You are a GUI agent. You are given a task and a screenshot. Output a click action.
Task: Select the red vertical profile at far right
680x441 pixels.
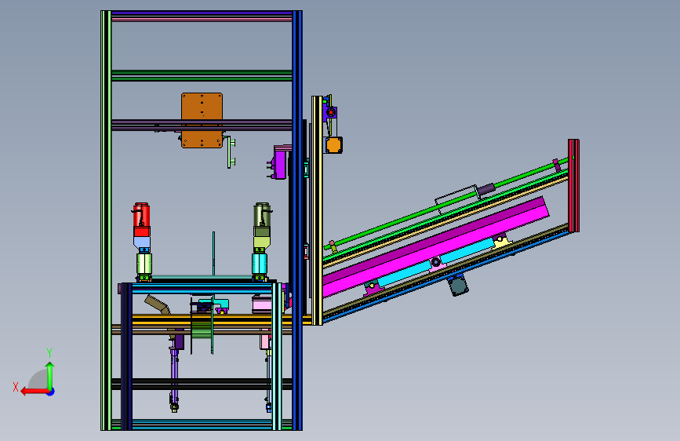point(573,186)
